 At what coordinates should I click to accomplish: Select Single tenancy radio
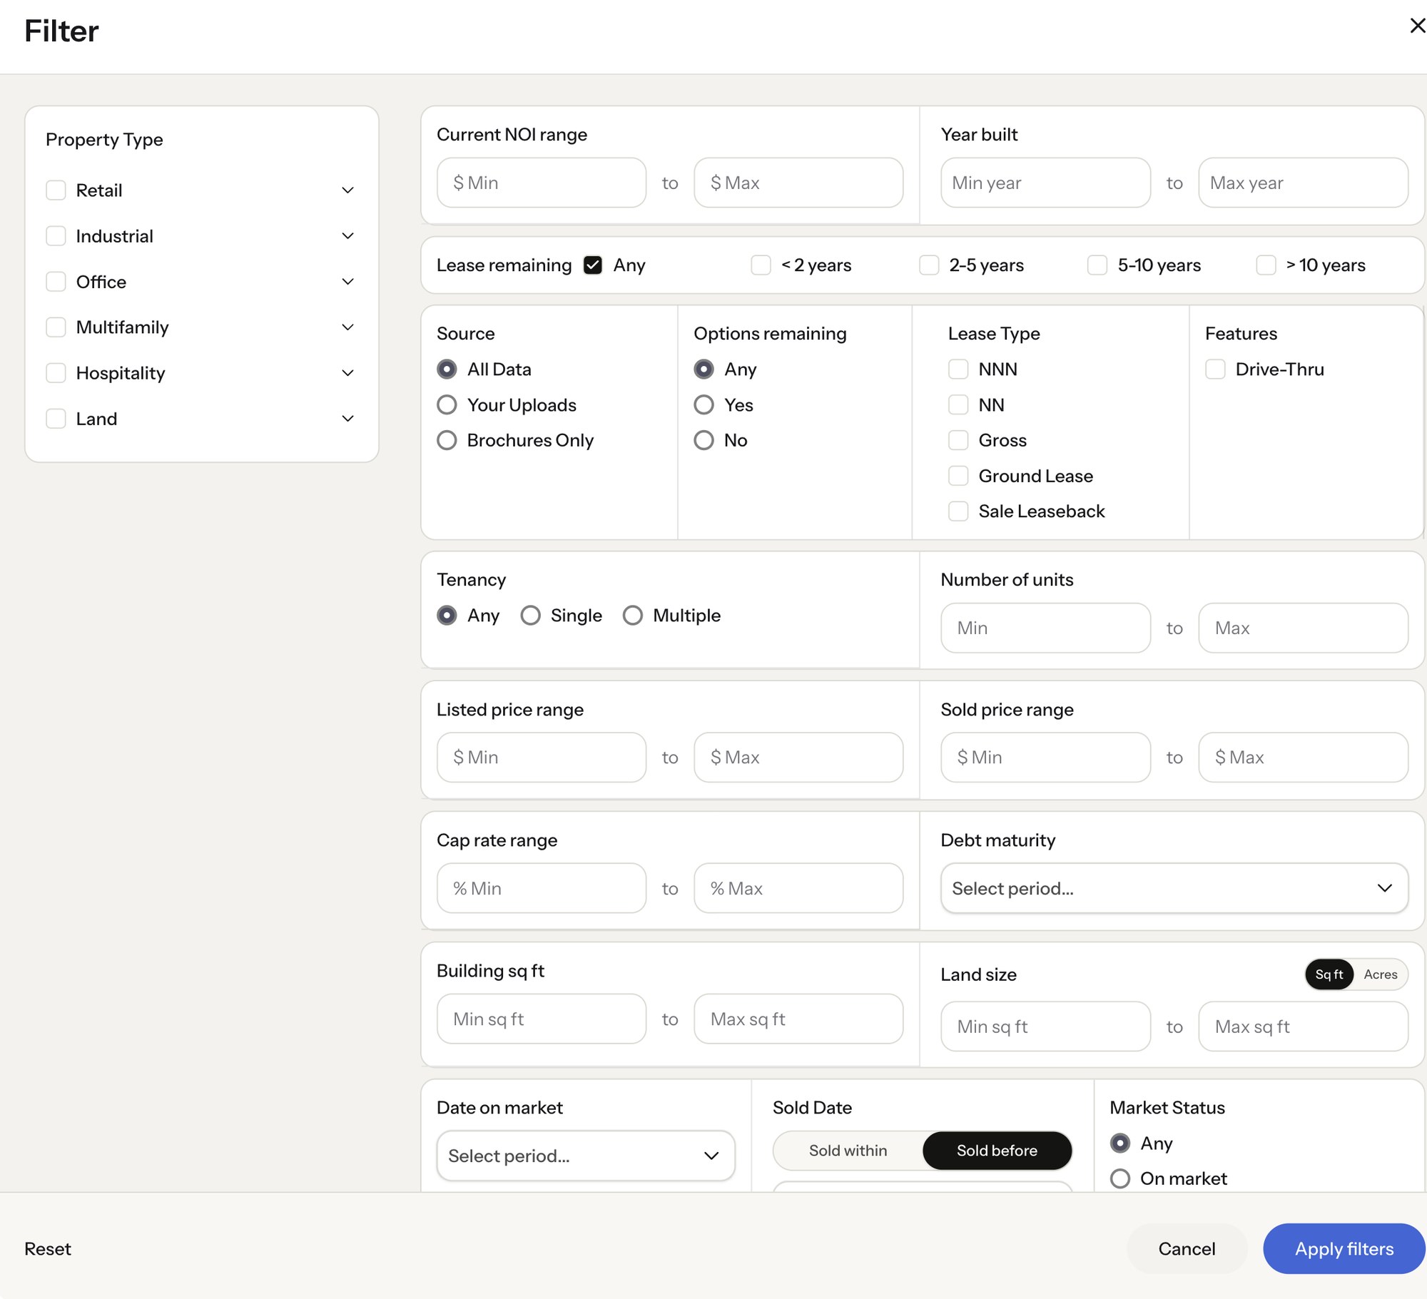point(530,616)
